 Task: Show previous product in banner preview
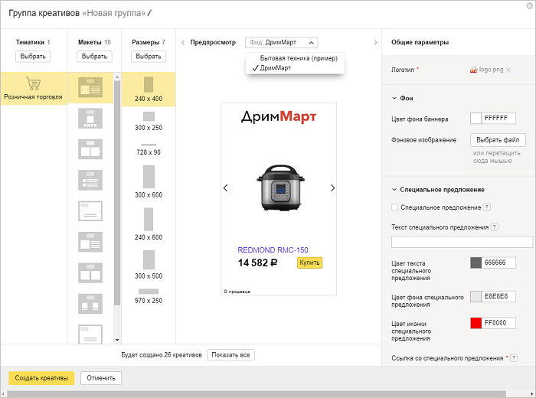226,188
